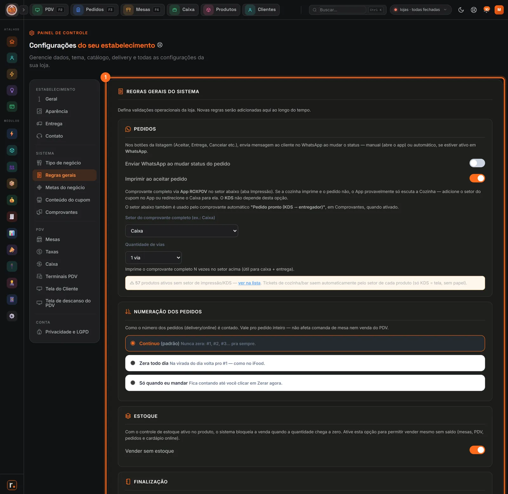The height and width of the screenshot is (494, 508).
Task: Click the lightning bolt shortcut icon
Action: tap(12, 74)
